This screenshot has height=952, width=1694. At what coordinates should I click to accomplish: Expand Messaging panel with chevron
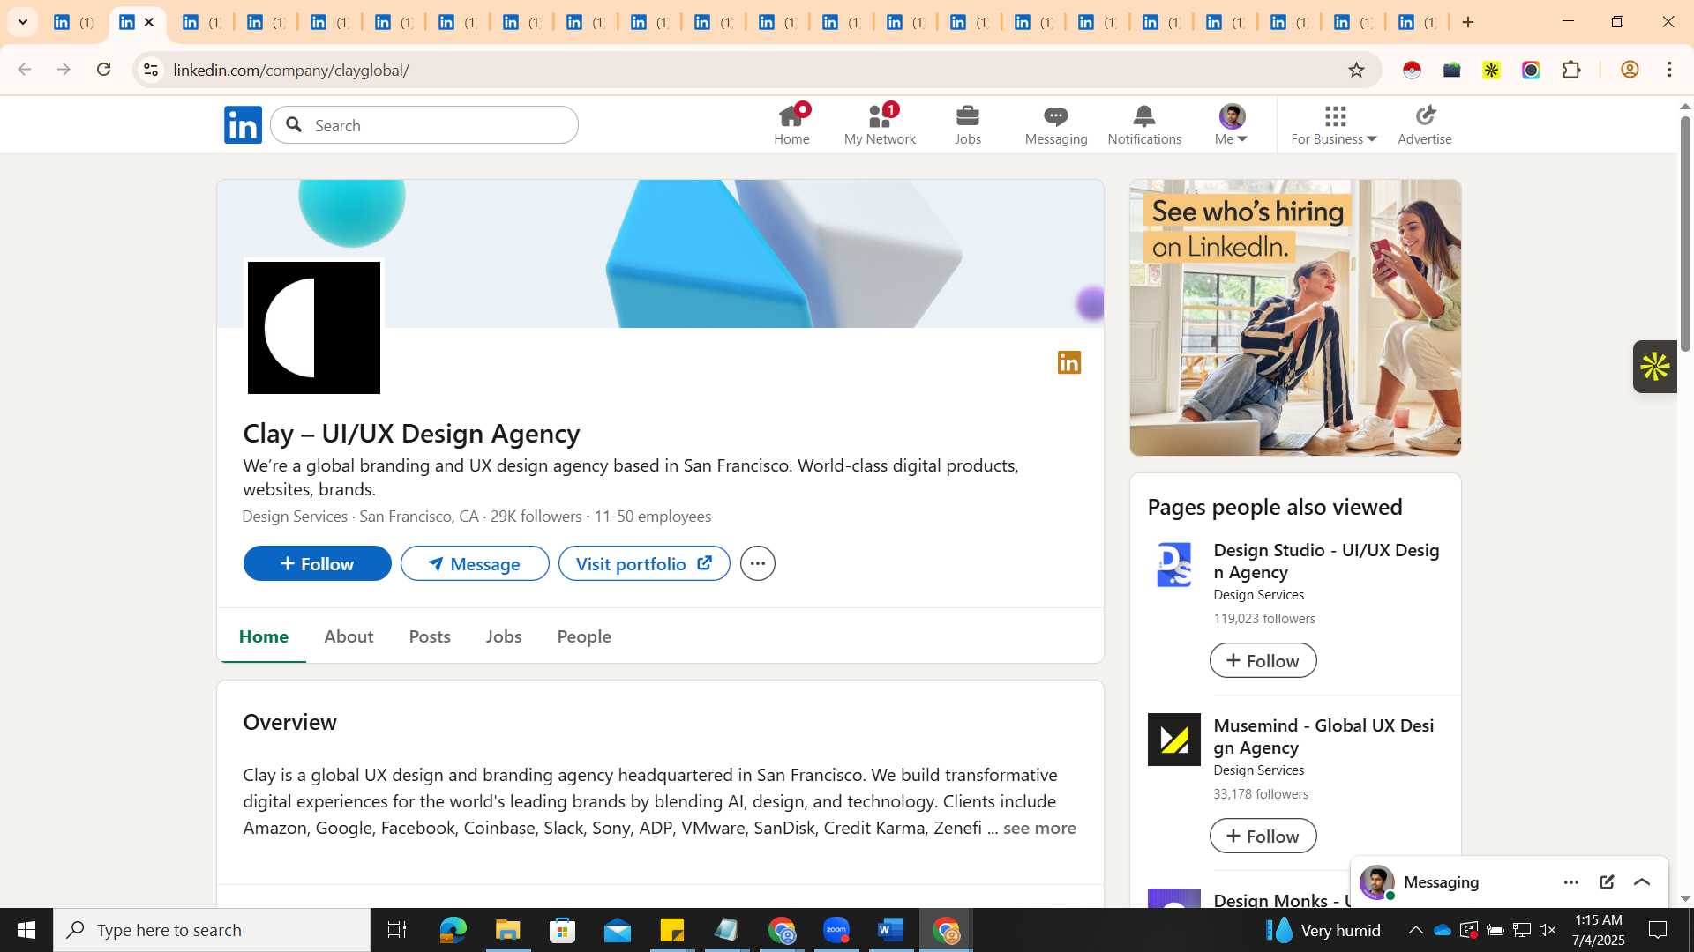(x=1642, y=882)
